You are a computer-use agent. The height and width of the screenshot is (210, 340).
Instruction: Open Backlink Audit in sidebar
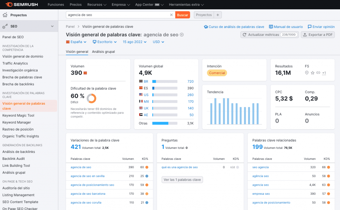13,158
